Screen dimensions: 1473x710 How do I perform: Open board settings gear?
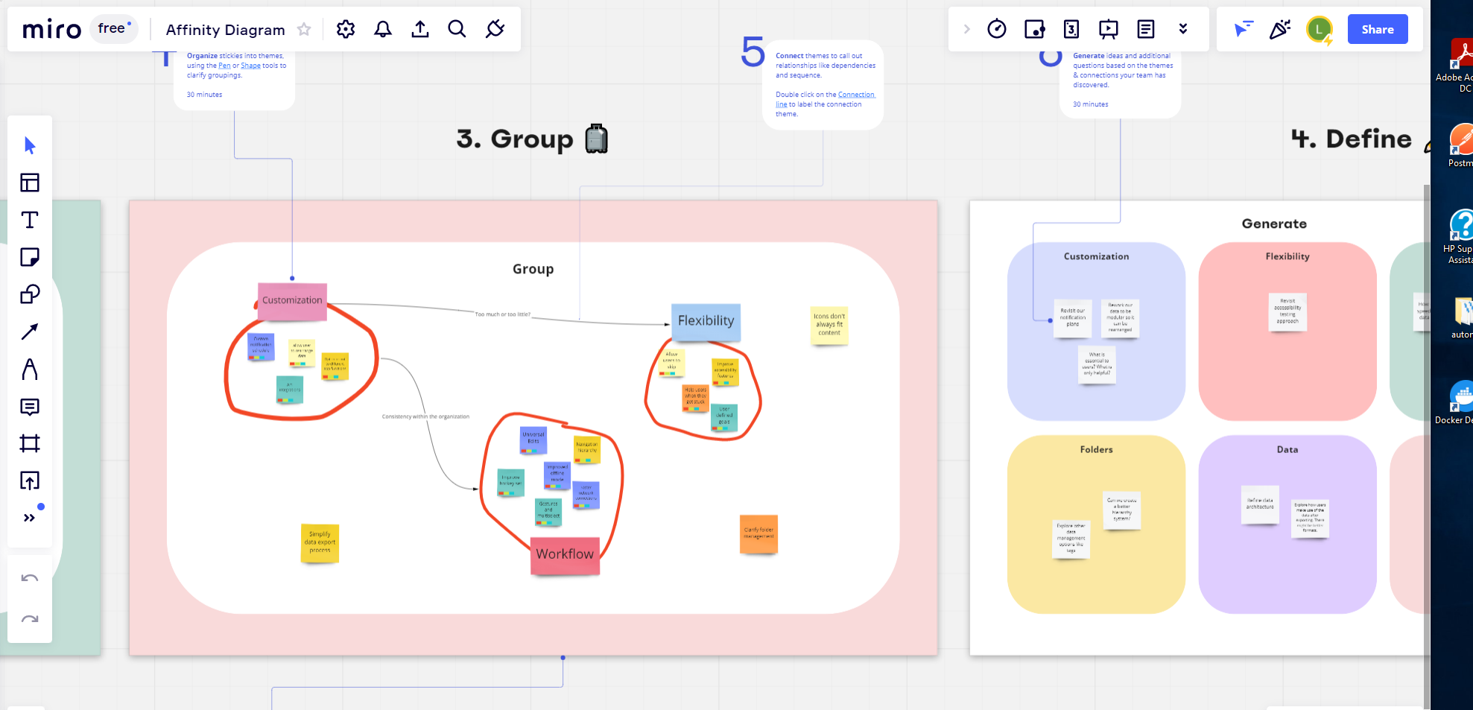point(346,29)
